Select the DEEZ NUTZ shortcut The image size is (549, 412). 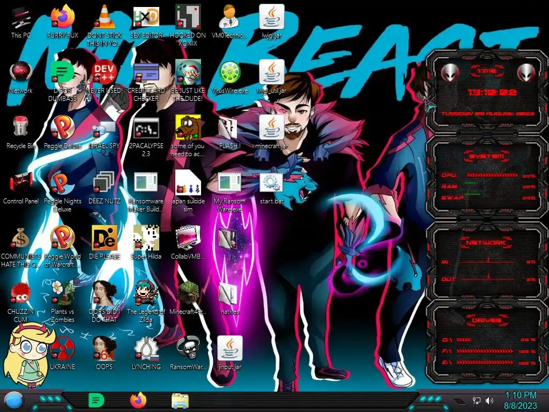tap(105, 188)
